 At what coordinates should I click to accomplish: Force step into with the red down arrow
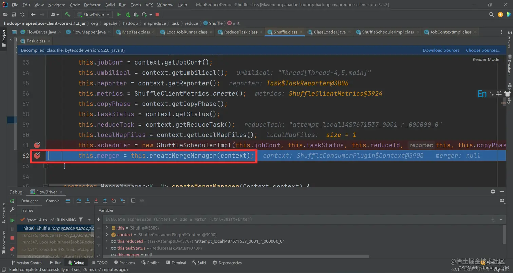click(96, 201)
